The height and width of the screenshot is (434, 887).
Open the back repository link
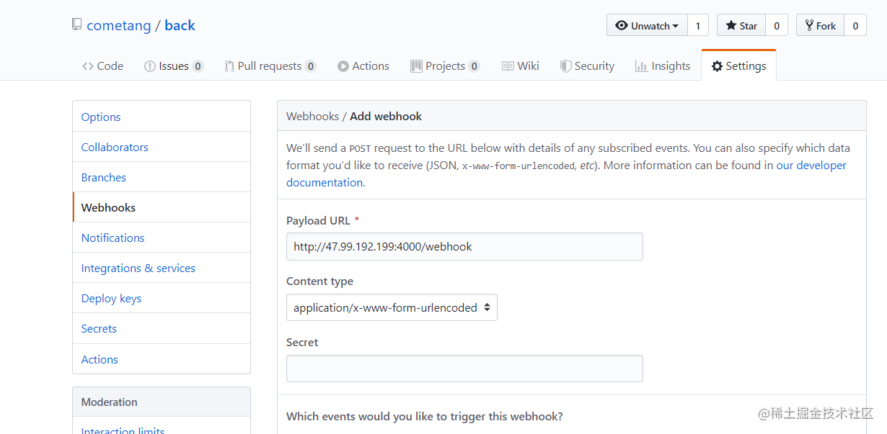click(x=180, y=25)
